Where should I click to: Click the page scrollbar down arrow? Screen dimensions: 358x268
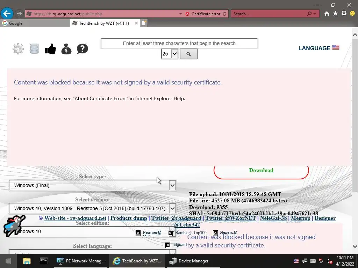coord(355,246)
